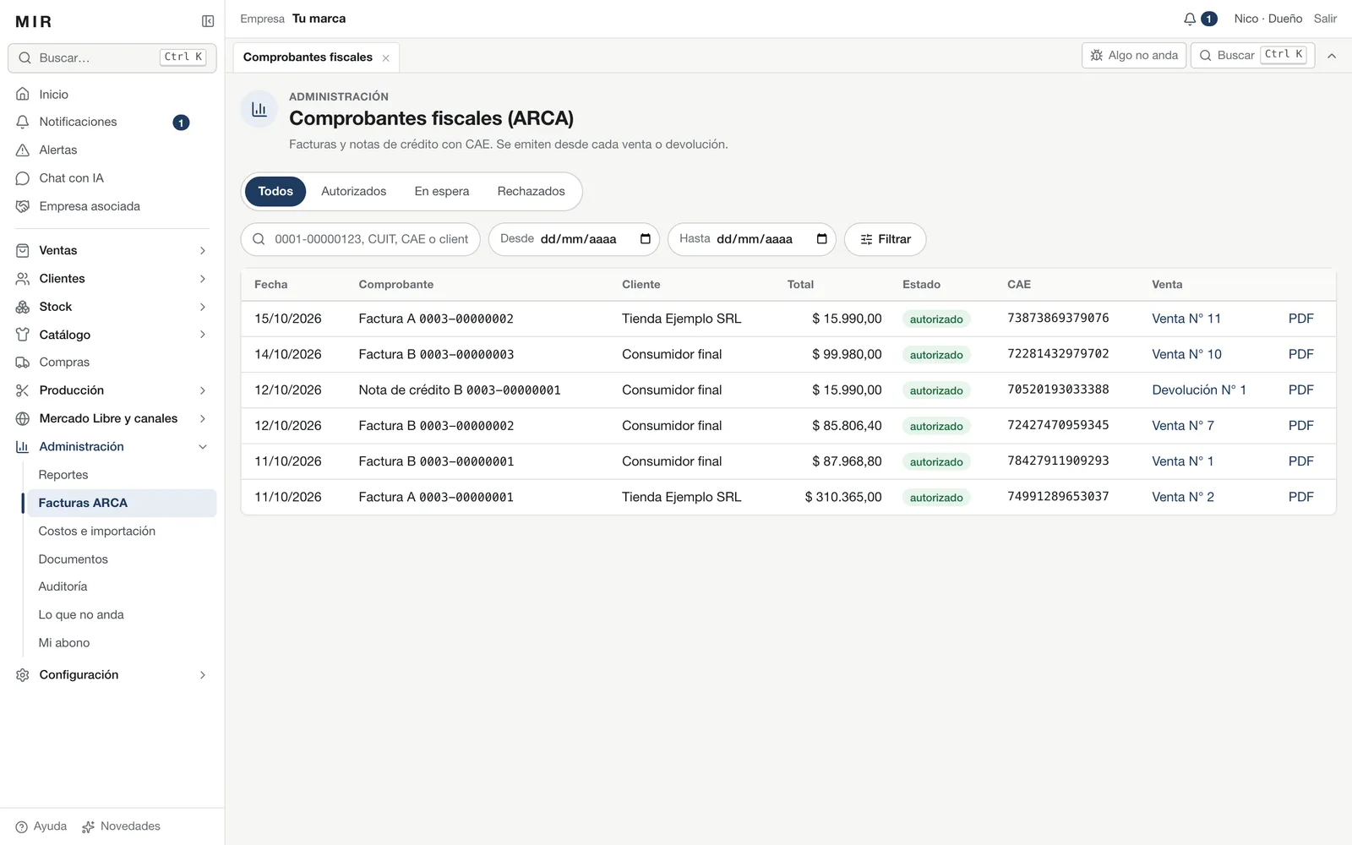Collapse the top toolbar with up chevron

pos(1332,56)
